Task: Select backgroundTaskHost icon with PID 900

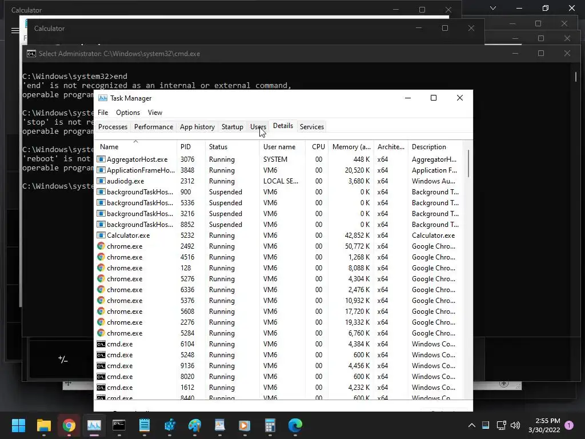Action: 101,191
